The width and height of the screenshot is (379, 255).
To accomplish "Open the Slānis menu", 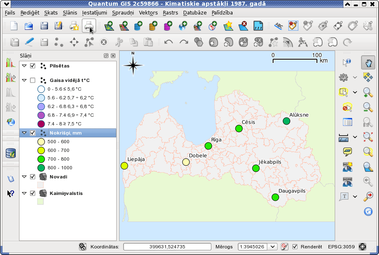I will point(70,12).
